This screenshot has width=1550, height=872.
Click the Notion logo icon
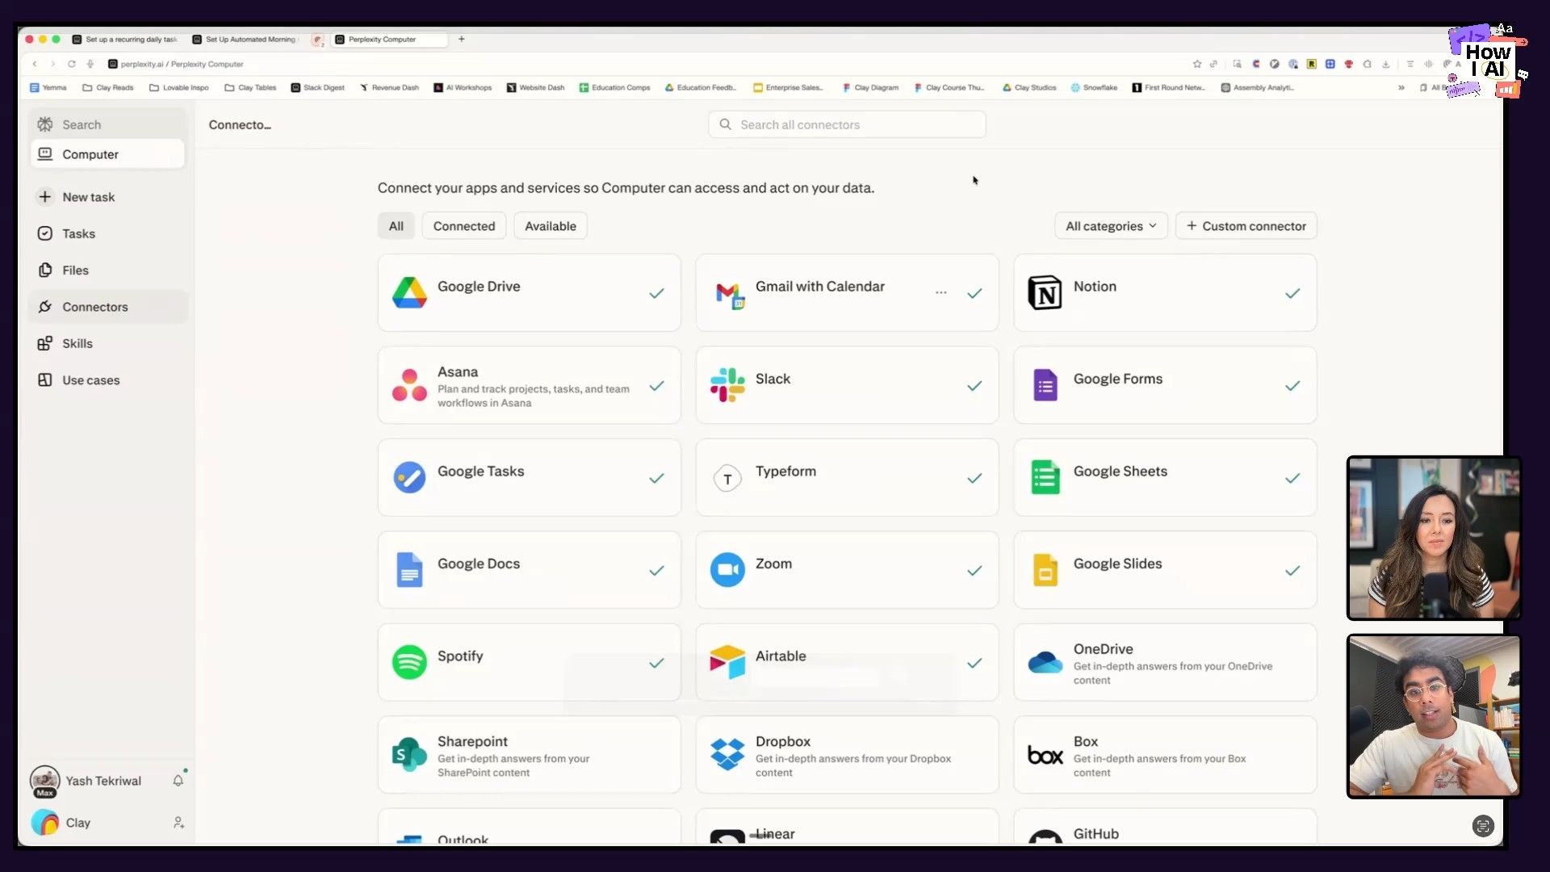[1045, 292]
